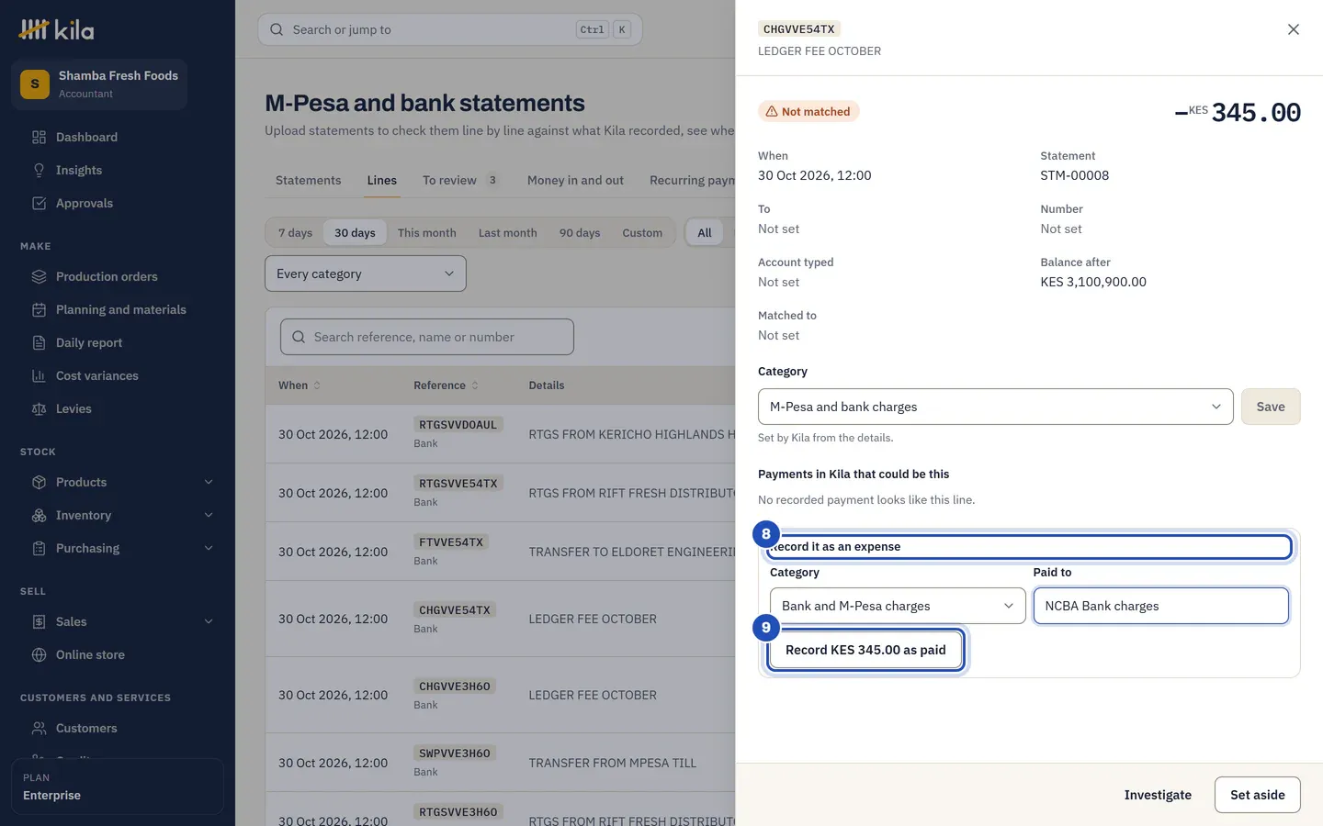Open the Bank and M-Pesa charges expense dropdown
Image resolution: width=1323 pixels, height=826 pixels.
click(x=898, y=606)
